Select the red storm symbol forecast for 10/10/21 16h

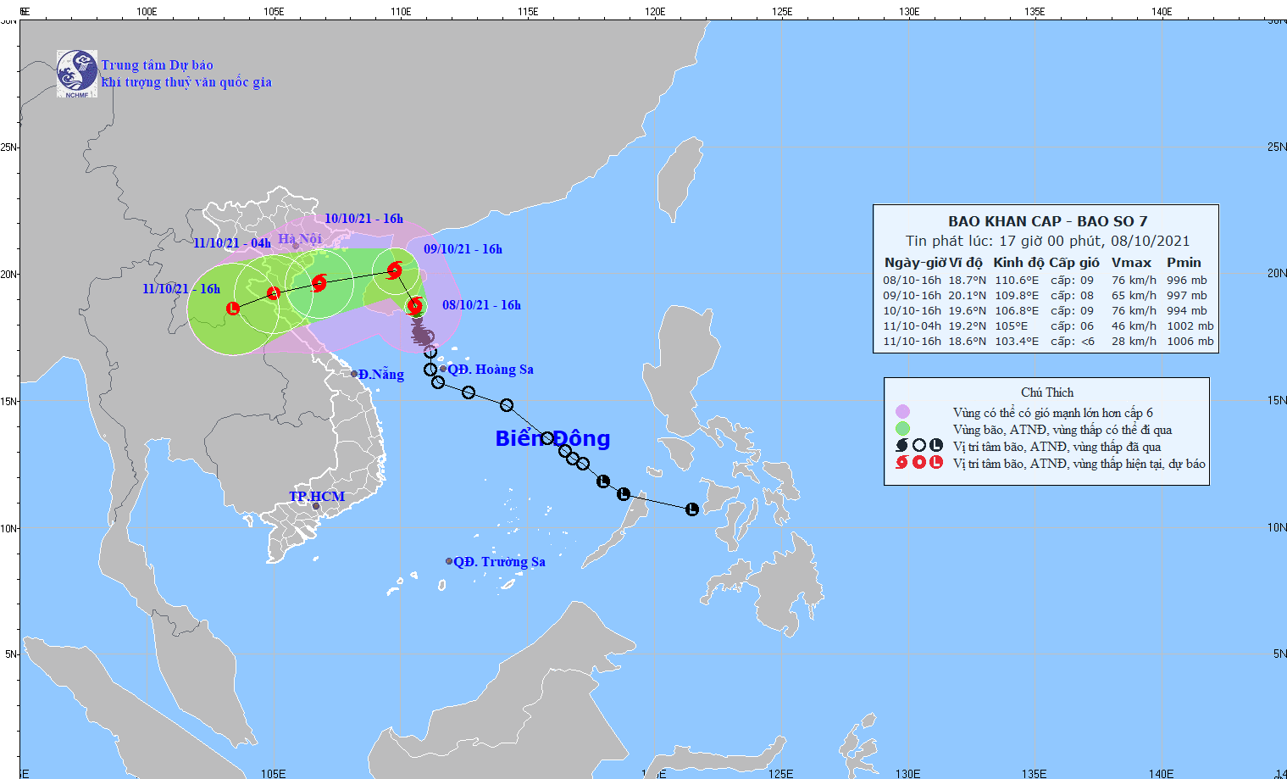coord(319,283)
